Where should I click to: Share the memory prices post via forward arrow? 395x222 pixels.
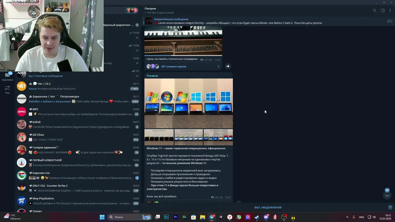228,66
